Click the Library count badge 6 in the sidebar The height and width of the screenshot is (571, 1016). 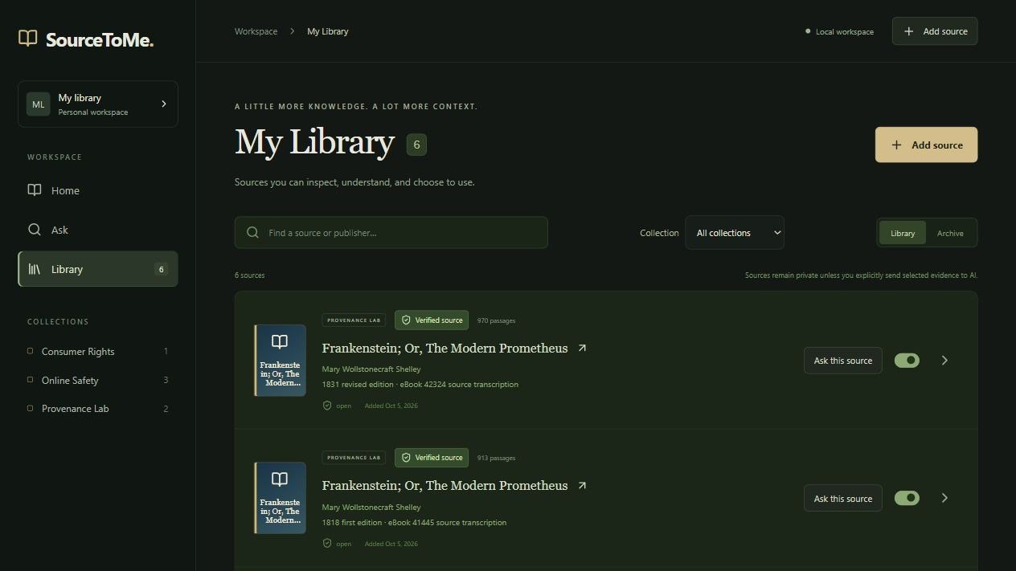tap(161, 270)
